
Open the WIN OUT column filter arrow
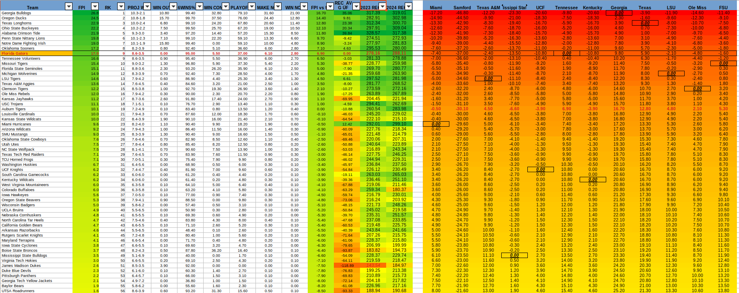[173, 7]
